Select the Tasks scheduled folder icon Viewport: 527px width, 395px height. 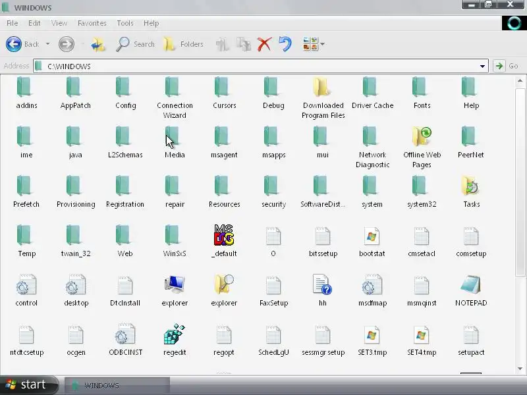[471, 186]
